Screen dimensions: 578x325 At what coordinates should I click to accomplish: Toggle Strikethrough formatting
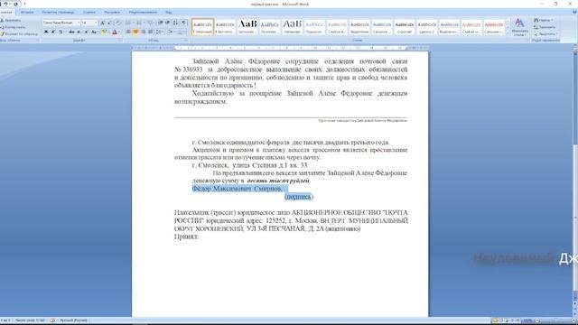pos(71,32)
